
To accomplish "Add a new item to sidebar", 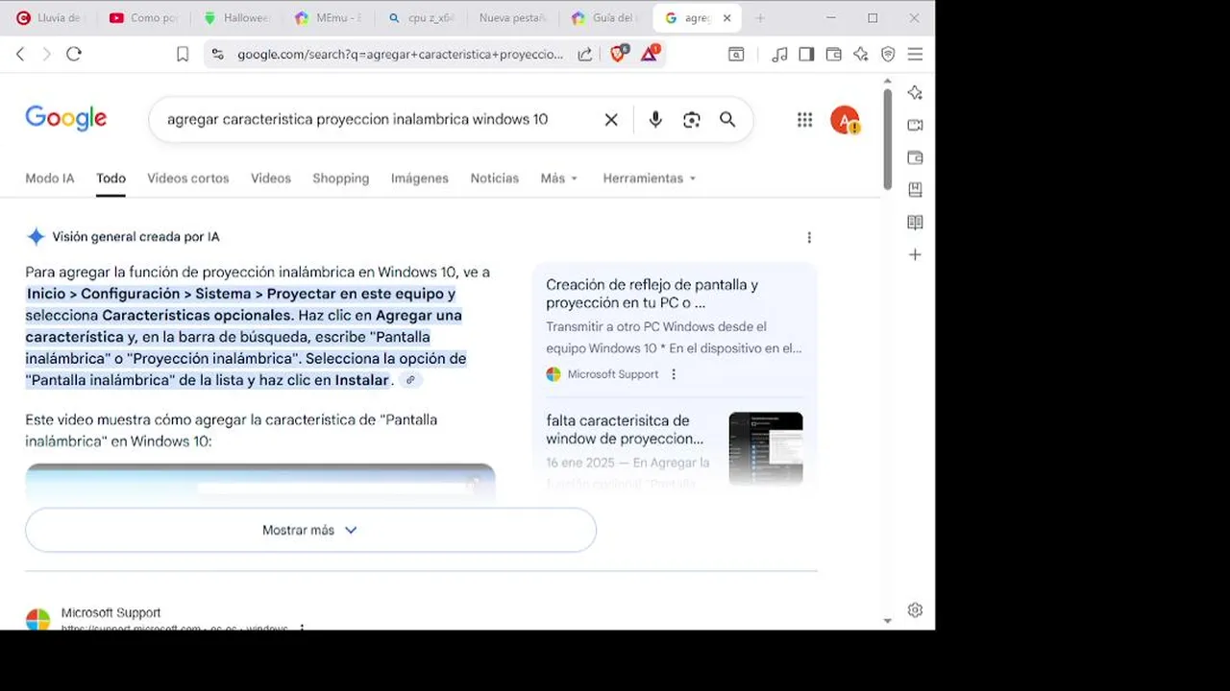I will click(x=915, y=255).
